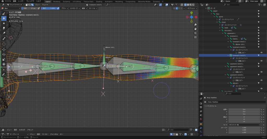The image size is (267, 139).
Task: Toggle visibility of elbow.L rotation copy constraint
Action: [261, 89]
